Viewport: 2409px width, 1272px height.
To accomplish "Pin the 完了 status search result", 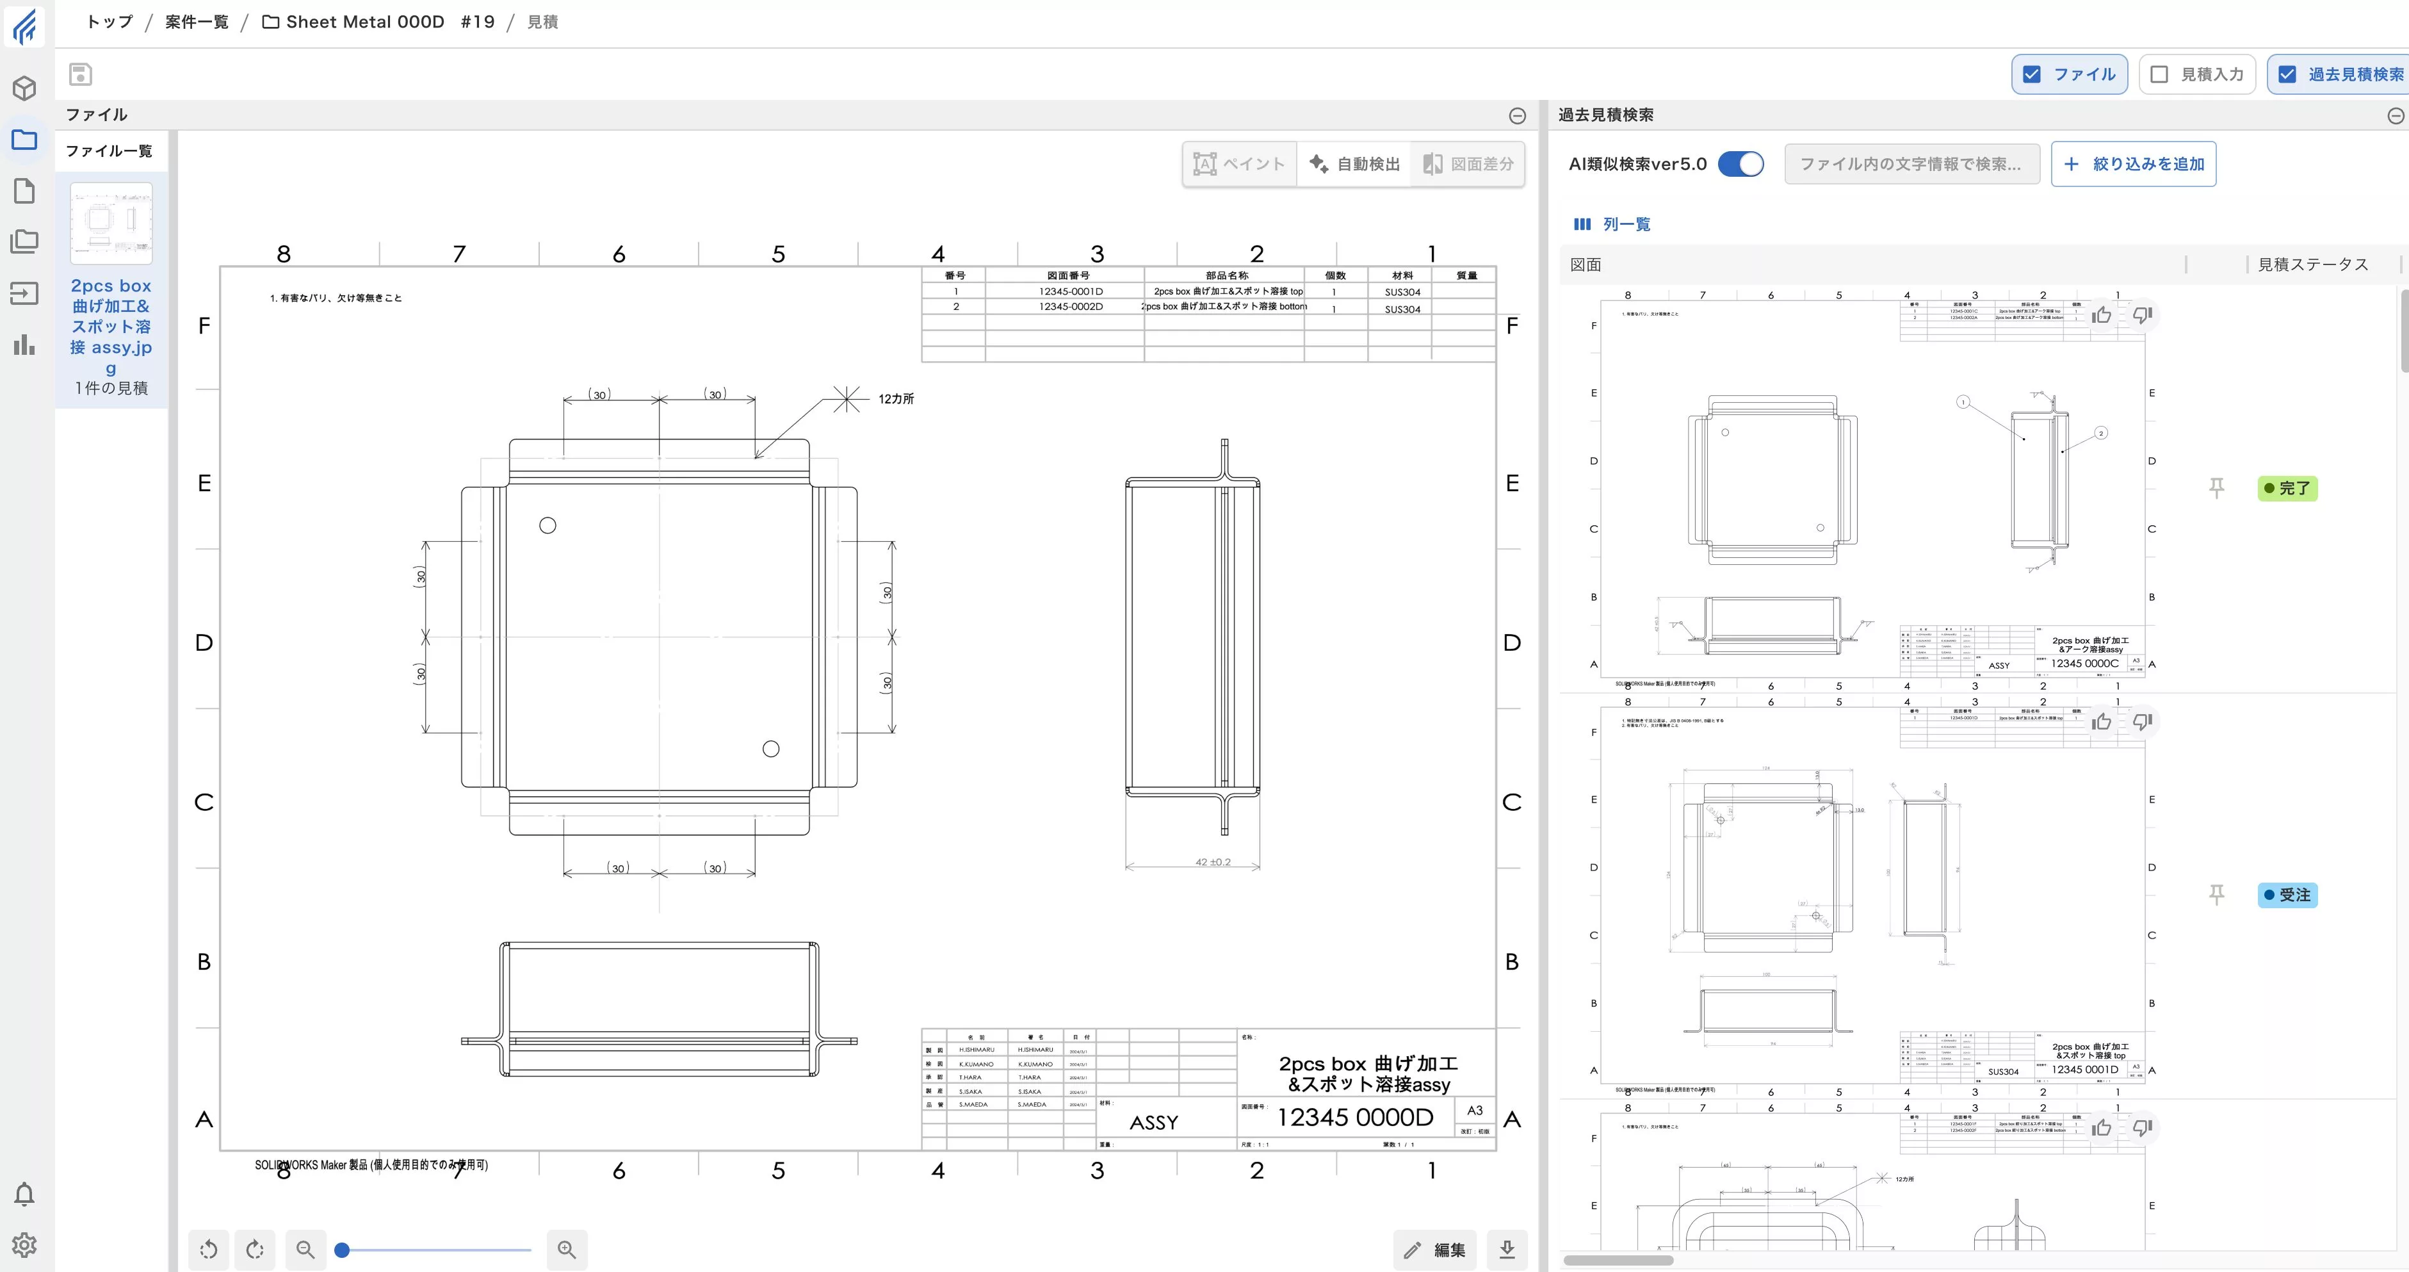I will 2216,487.
